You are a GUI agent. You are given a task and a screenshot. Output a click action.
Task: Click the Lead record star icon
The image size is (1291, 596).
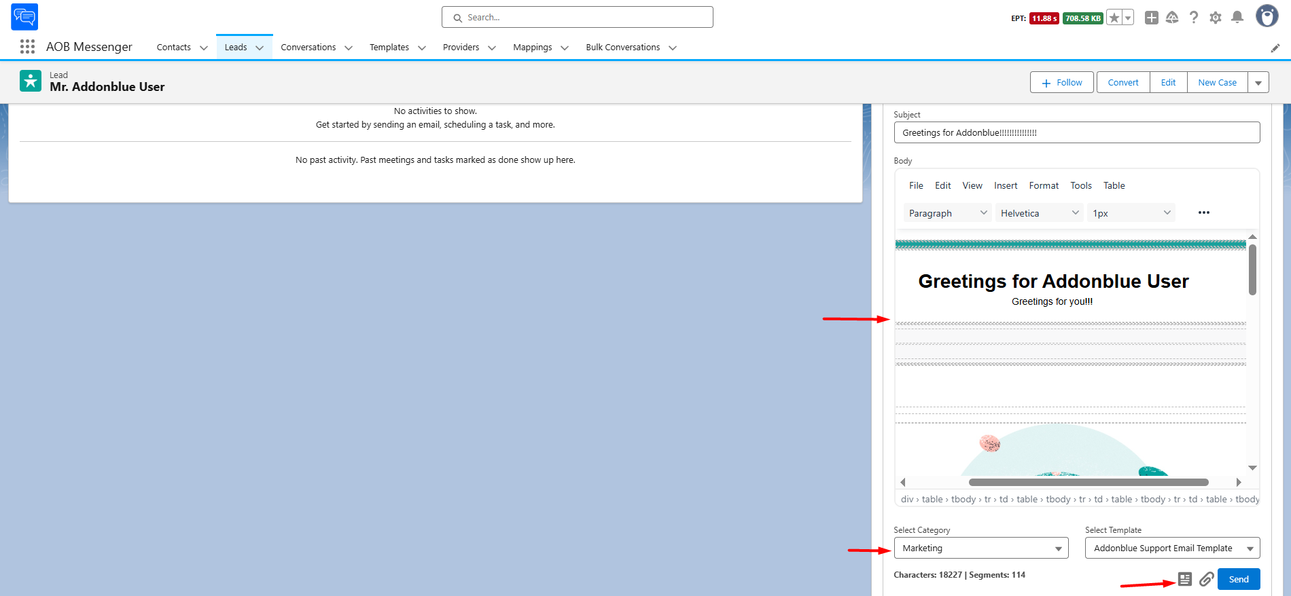31,81
